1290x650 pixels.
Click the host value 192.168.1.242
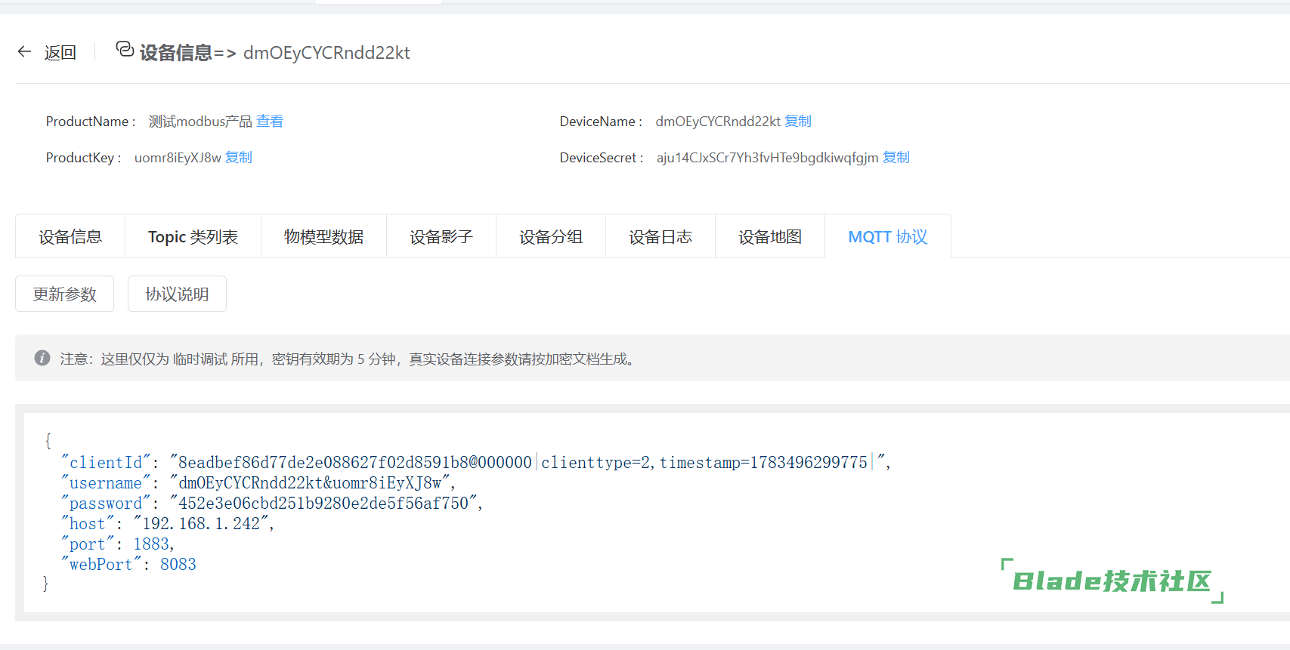pyautogui.click(x=201, y=523)
